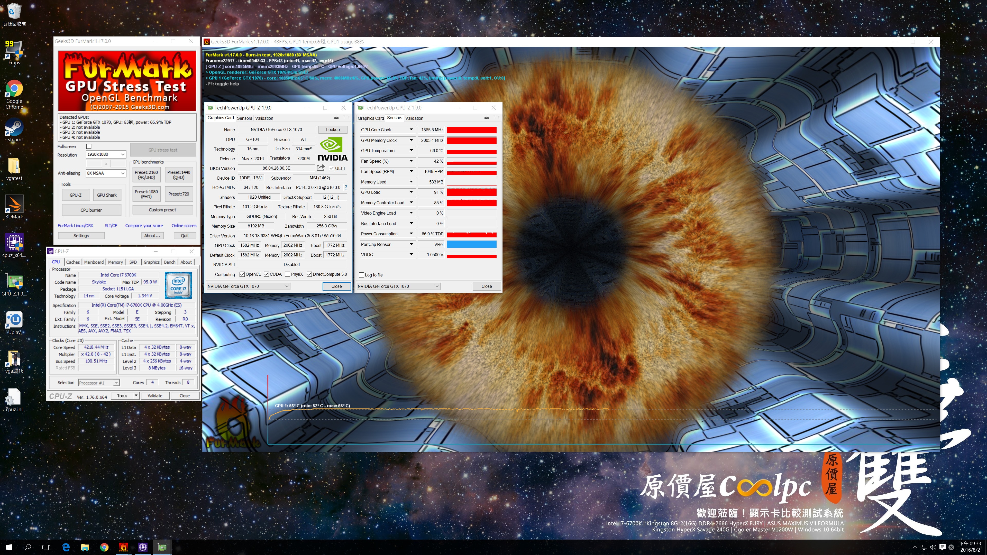Open the GPU Temperature sensor dropdown

coord(411,151)
